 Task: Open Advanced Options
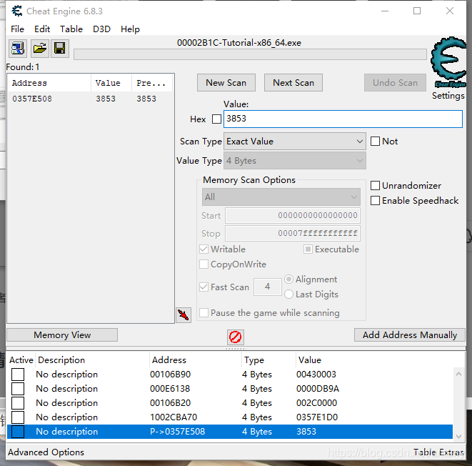(x=46, y=452)
